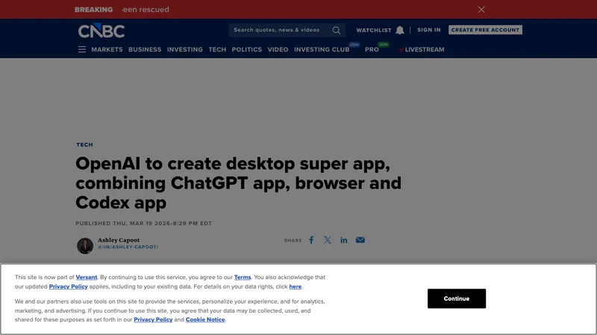Image resolution: width=597 pixels, height=335 pixels.
Task: Share article via email icon
Action: pos(360,240)
